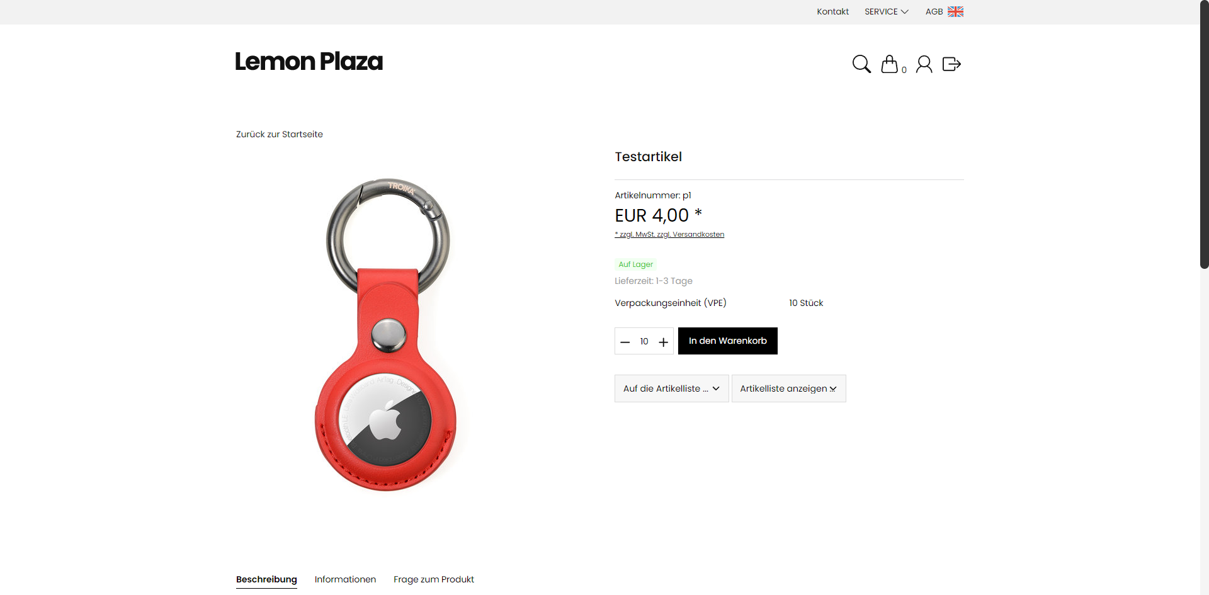1209x595 pixels.
Task: Click the logout arrow icon
Action: click(951, 64)
